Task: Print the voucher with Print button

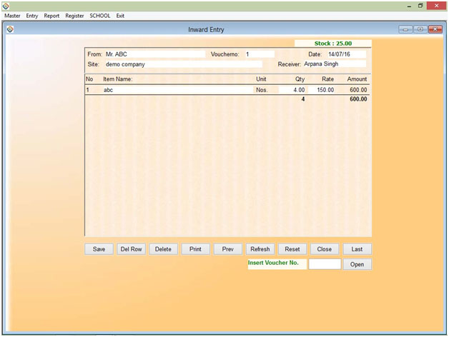Action: (x=195, y=249)
